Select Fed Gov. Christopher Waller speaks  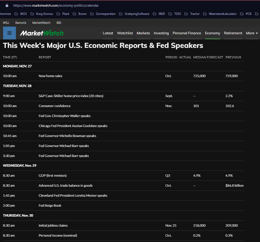64,116
